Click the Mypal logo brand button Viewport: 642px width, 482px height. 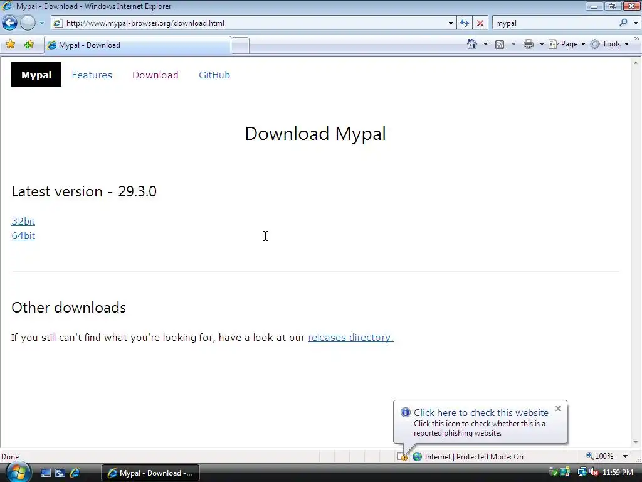[x=36, y=75]
